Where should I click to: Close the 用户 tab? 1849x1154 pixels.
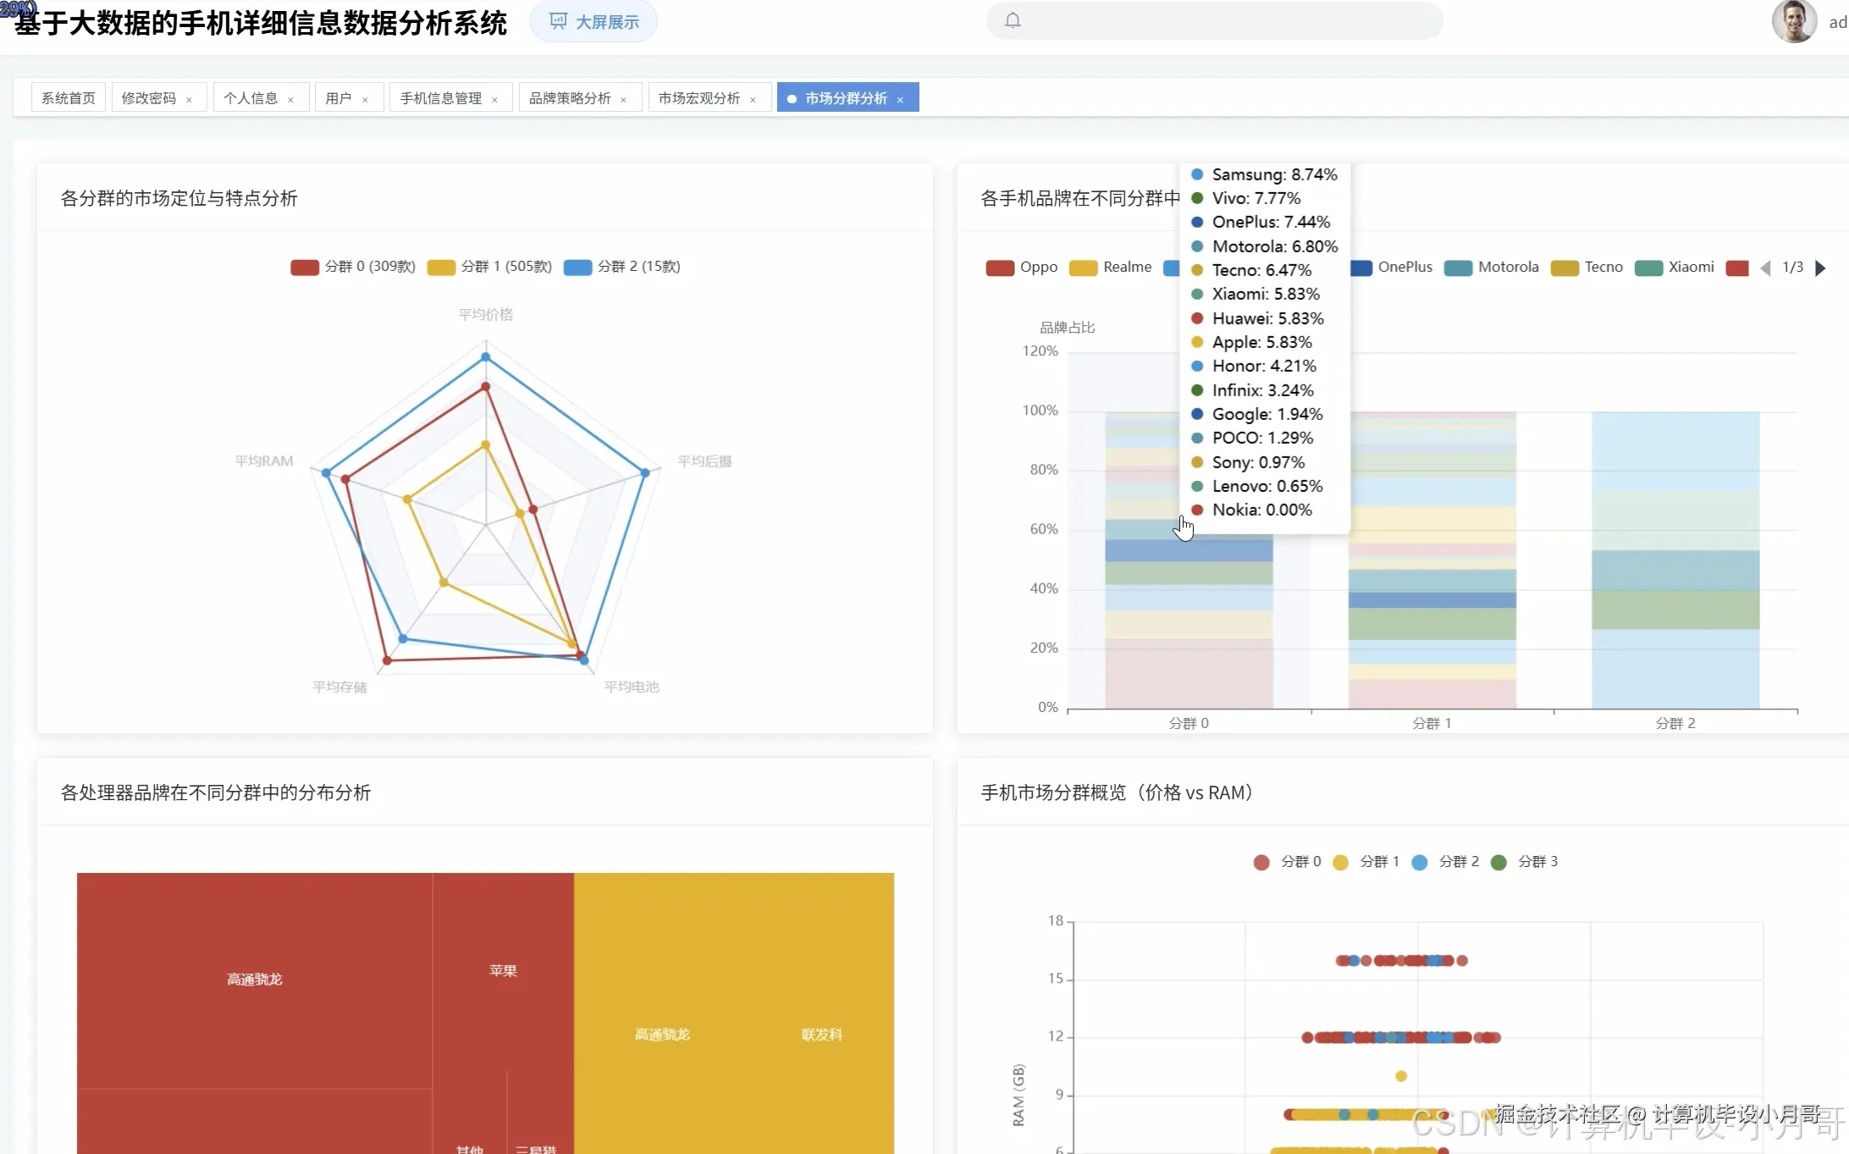point(365,100)
